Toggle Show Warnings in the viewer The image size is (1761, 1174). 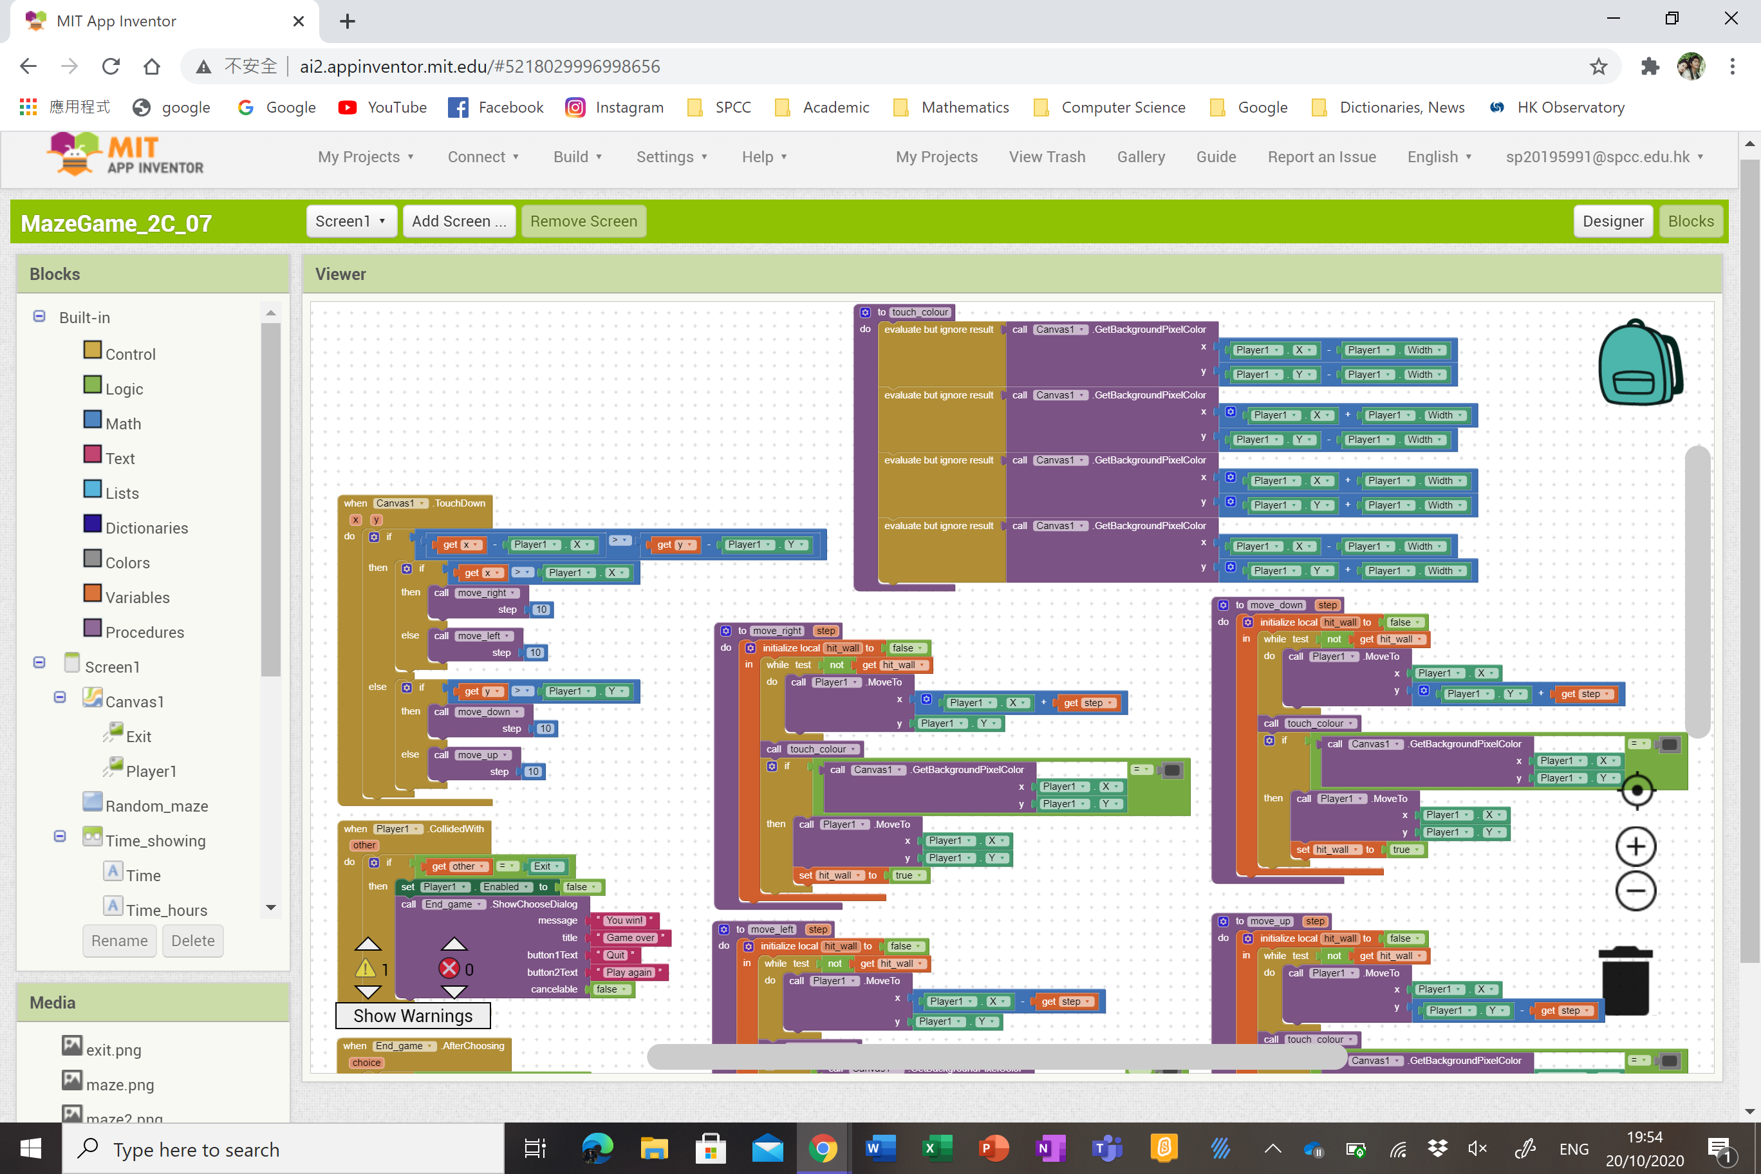[x=413, y=1015]
